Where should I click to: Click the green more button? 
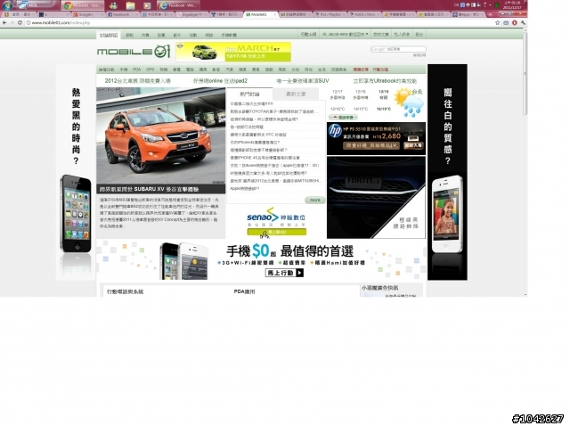coord(314,200)
